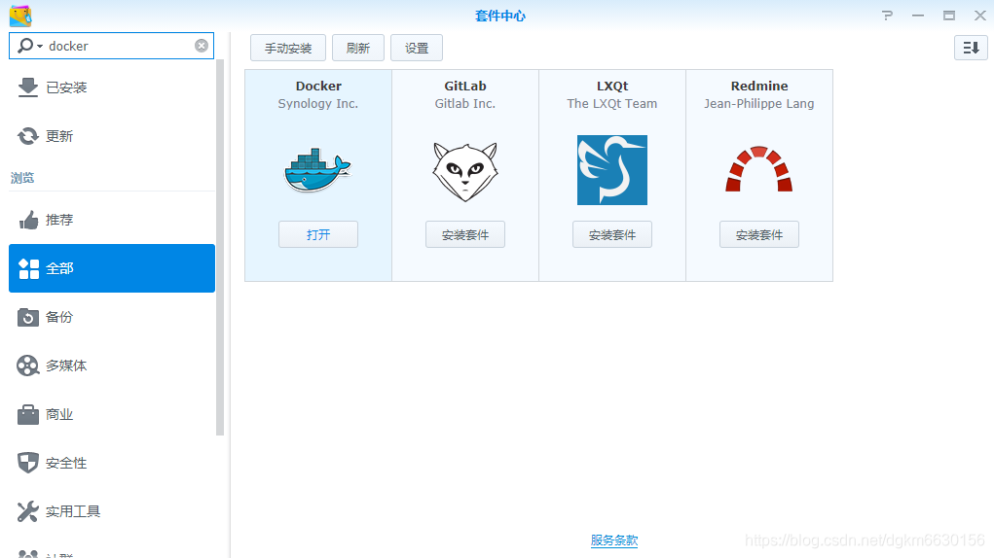This screenshot has width=994, height=558.
Task: Click the grid icon beside 全部
Action: [28, 268]
